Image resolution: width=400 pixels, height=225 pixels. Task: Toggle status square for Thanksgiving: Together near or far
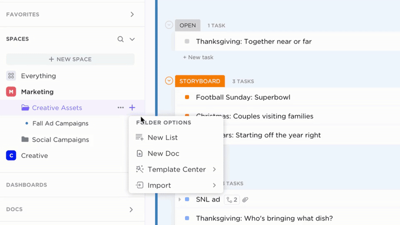point(187,41)
